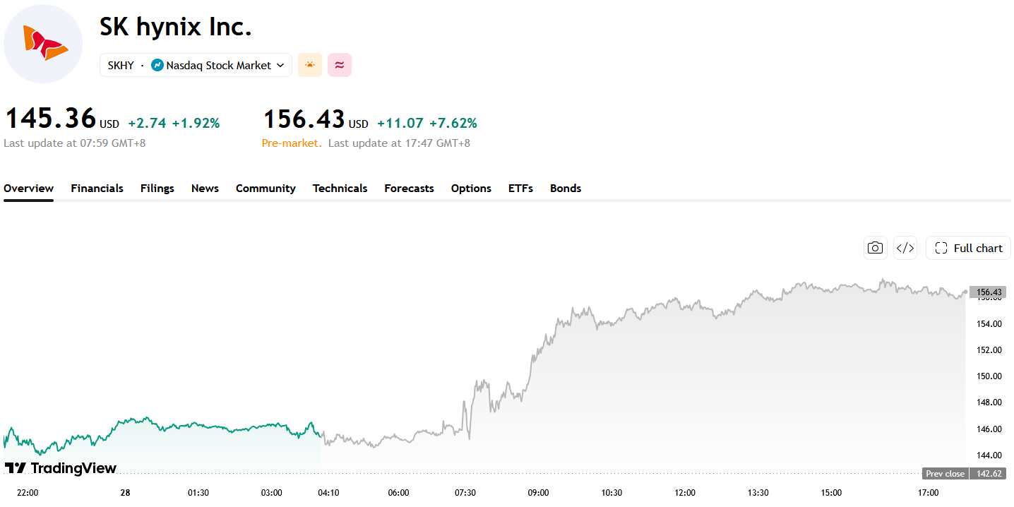Viewport: 1014px width, 507px height.
Task: View the Technicals tab
Action: tap(340, 189)
